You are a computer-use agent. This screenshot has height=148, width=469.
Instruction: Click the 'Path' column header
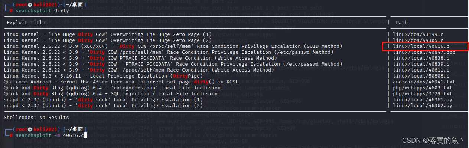coord(402,23)
